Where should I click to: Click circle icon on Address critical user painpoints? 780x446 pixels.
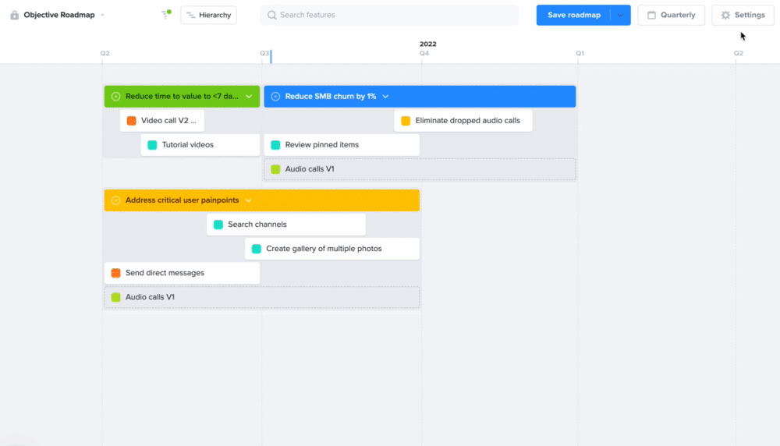(115, 200)
